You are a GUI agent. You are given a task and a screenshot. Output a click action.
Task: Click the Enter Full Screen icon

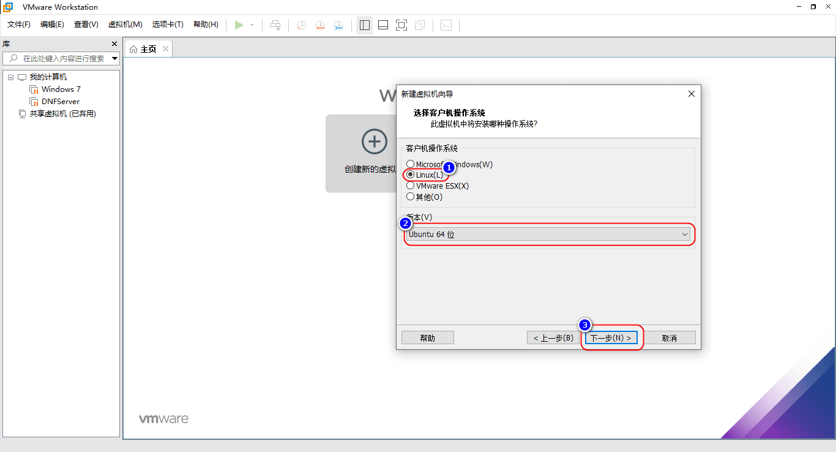(x=401, y=25)
